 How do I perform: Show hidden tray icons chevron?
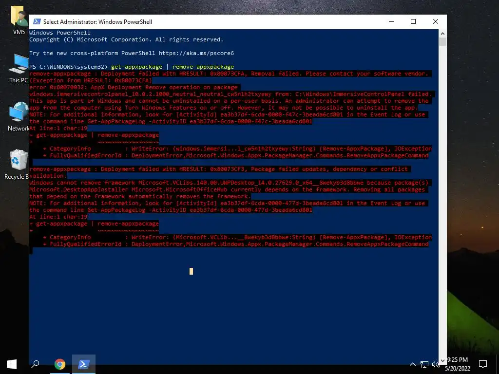(x=412, y=364)
